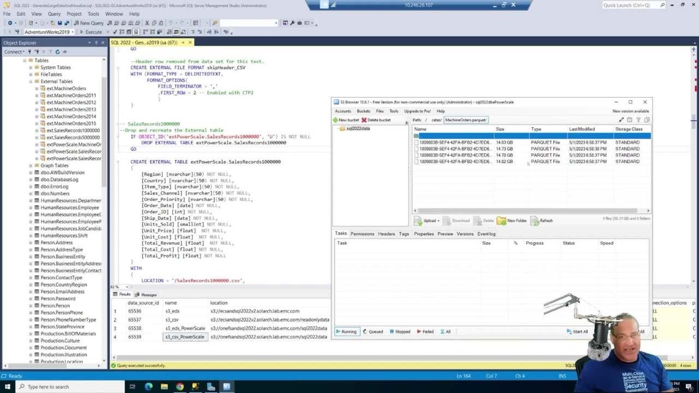Toggle the Running tasks filter
Screen dimensions: 699x393
pyautogui.click(x=347, y=331)
